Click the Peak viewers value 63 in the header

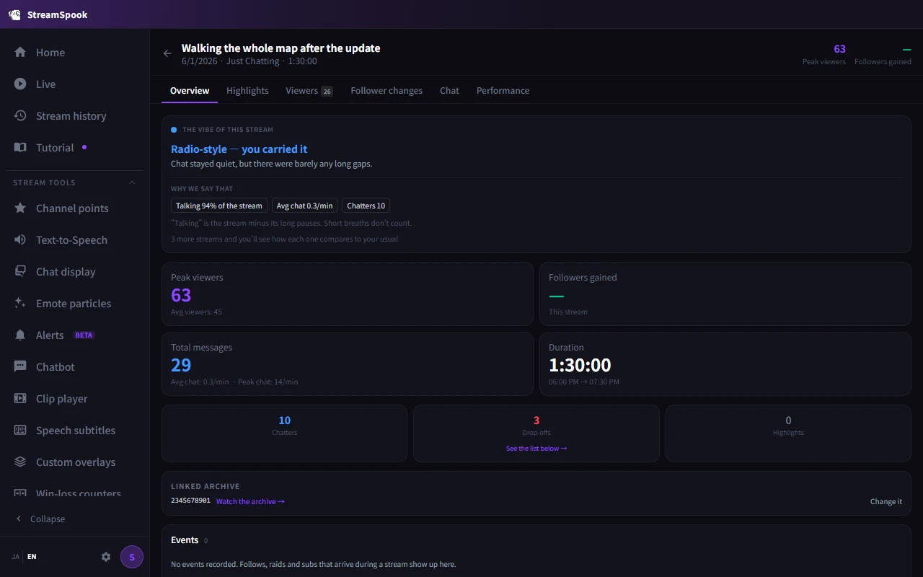click(x=839, y=49)
